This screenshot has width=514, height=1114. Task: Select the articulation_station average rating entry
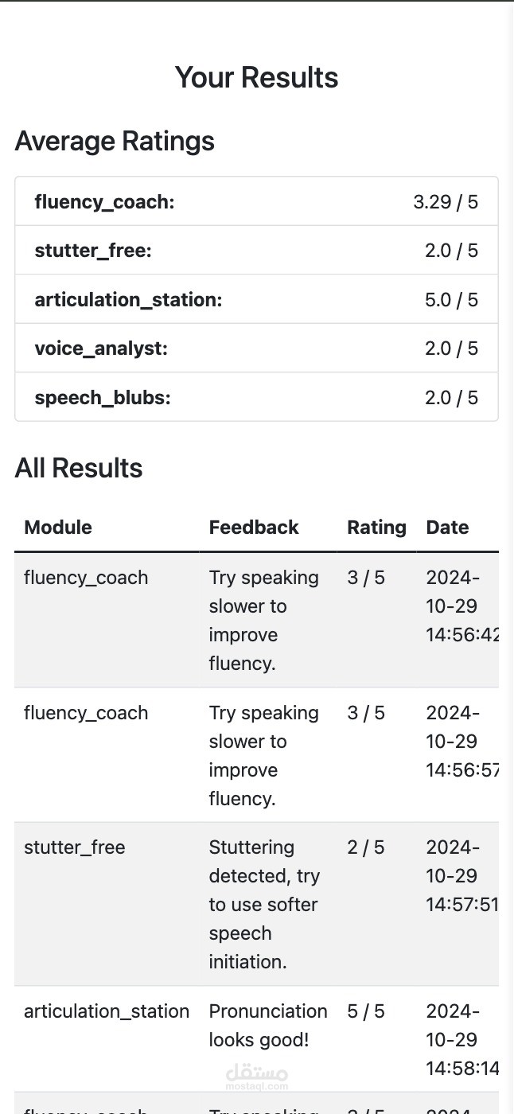(256, 300)
